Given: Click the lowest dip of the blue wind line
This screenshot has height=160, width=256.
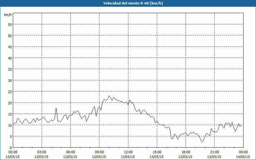Looking at the screenshot, I should click(202, 141).
